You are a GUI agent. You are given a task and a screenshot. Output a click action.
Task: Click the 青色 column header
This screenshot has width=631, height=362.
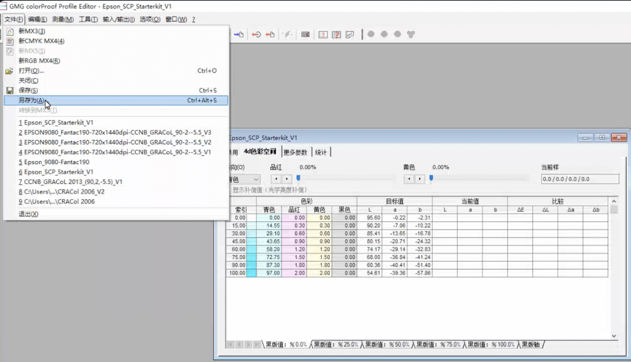pyautogui.click(x=269, y=210)
